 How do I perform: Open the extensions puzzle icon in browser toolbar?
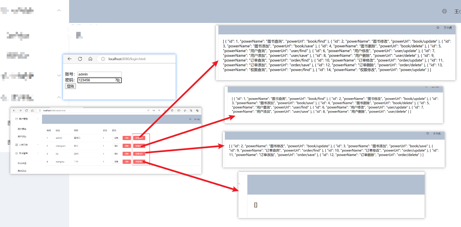[x=172, y=110]
